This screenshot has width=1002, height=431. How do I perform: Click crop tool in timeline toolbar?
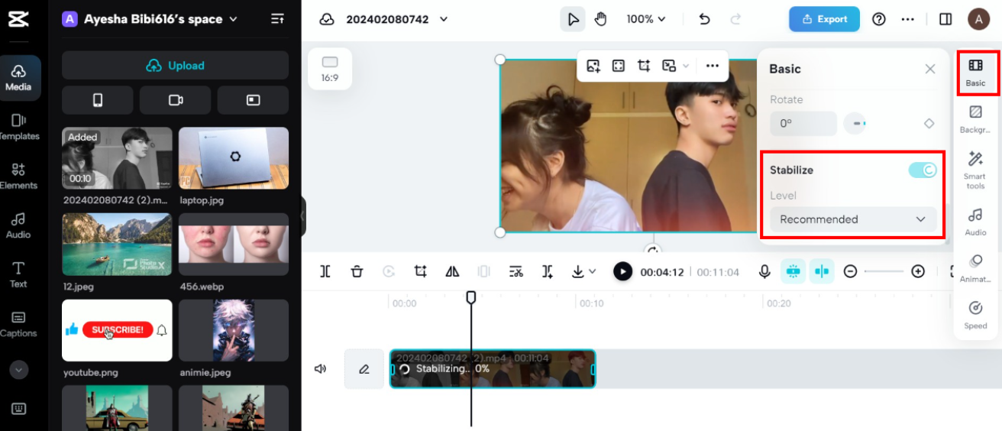click(x=420, y=271)
